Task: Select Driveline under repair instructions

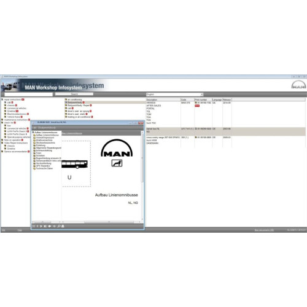Action: pos(12,111)
